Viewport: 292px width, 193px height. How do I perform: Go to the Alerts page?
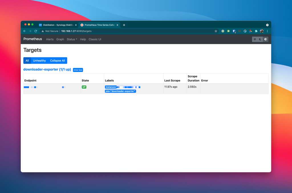click(x=50, y=39)
